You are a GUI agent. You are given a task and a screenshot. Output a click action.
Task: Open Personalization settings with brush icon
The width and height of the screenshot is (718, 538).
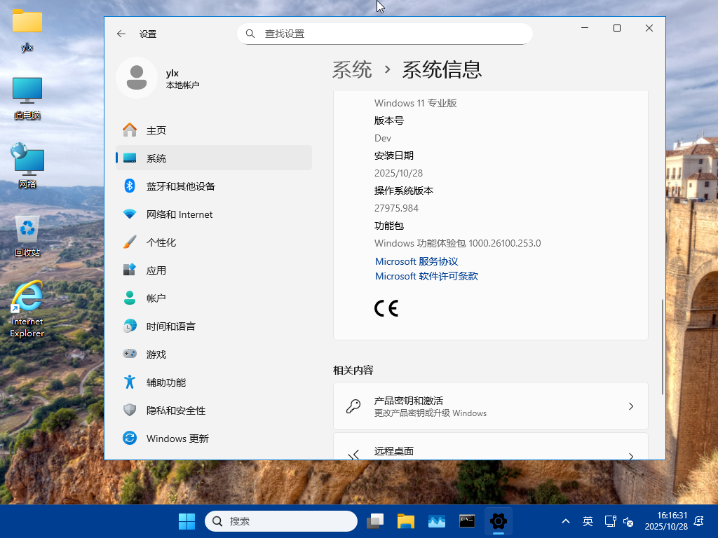pyautogui.click(x=161, y=242)
